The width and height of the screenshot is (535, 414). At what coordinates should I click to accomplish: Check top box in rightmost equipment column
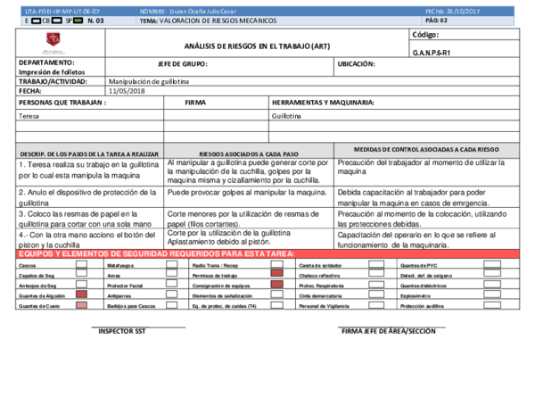(492, 264)
